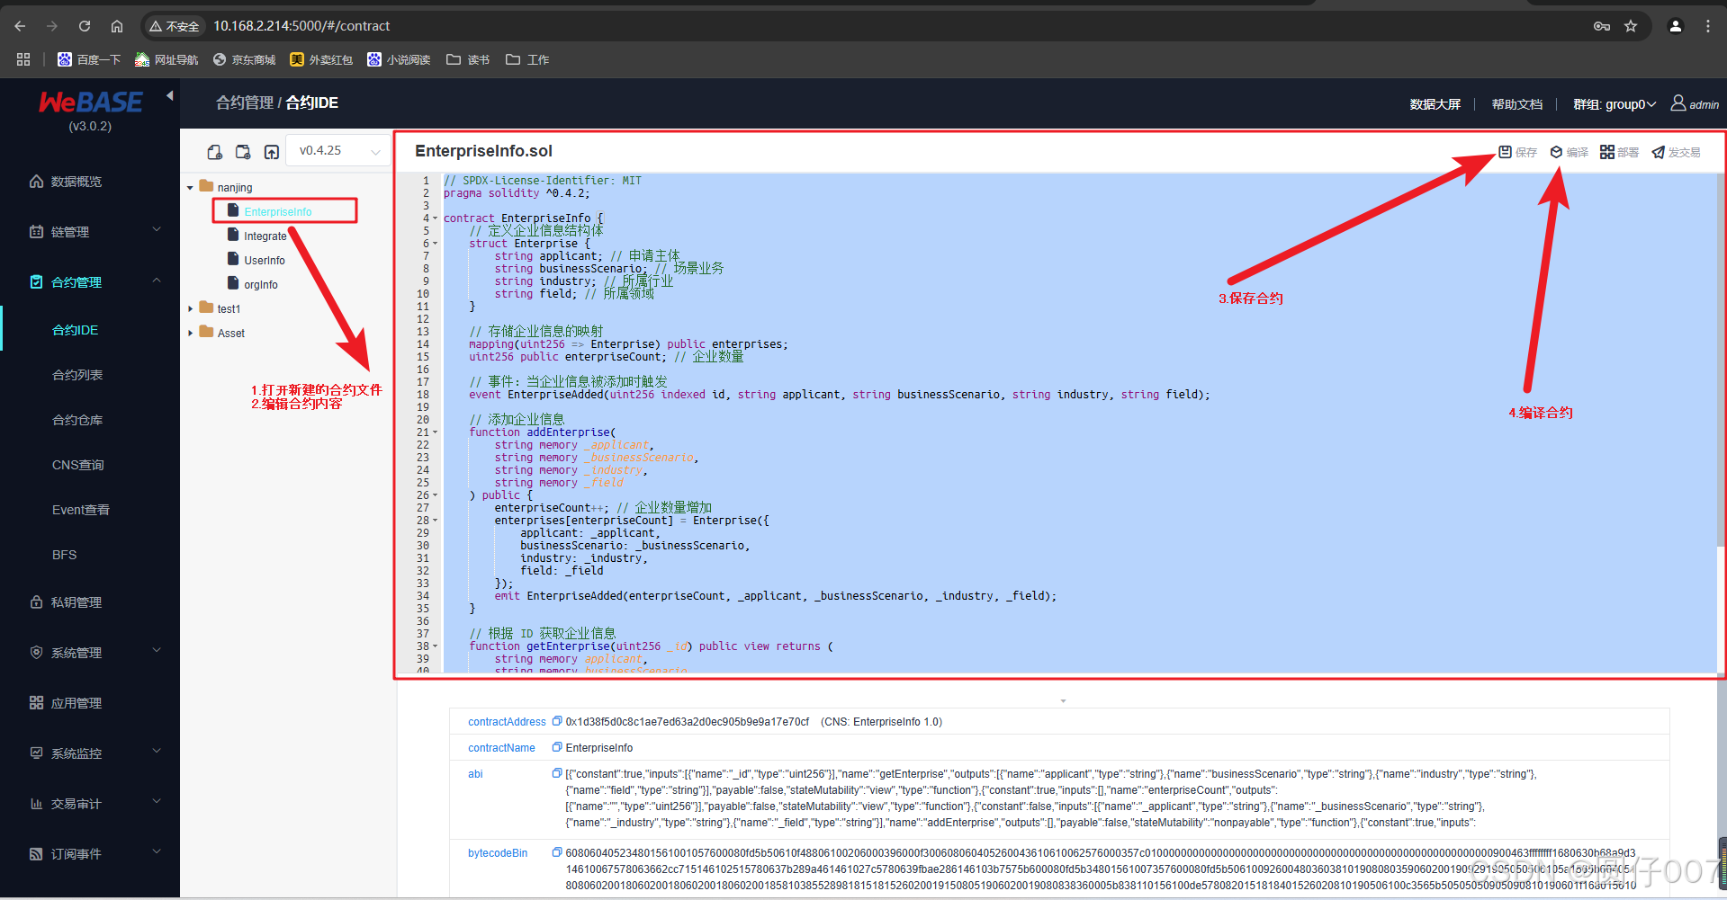Compile the contract with 编译
1727x900 pixels.
[x=1569, y=152]
